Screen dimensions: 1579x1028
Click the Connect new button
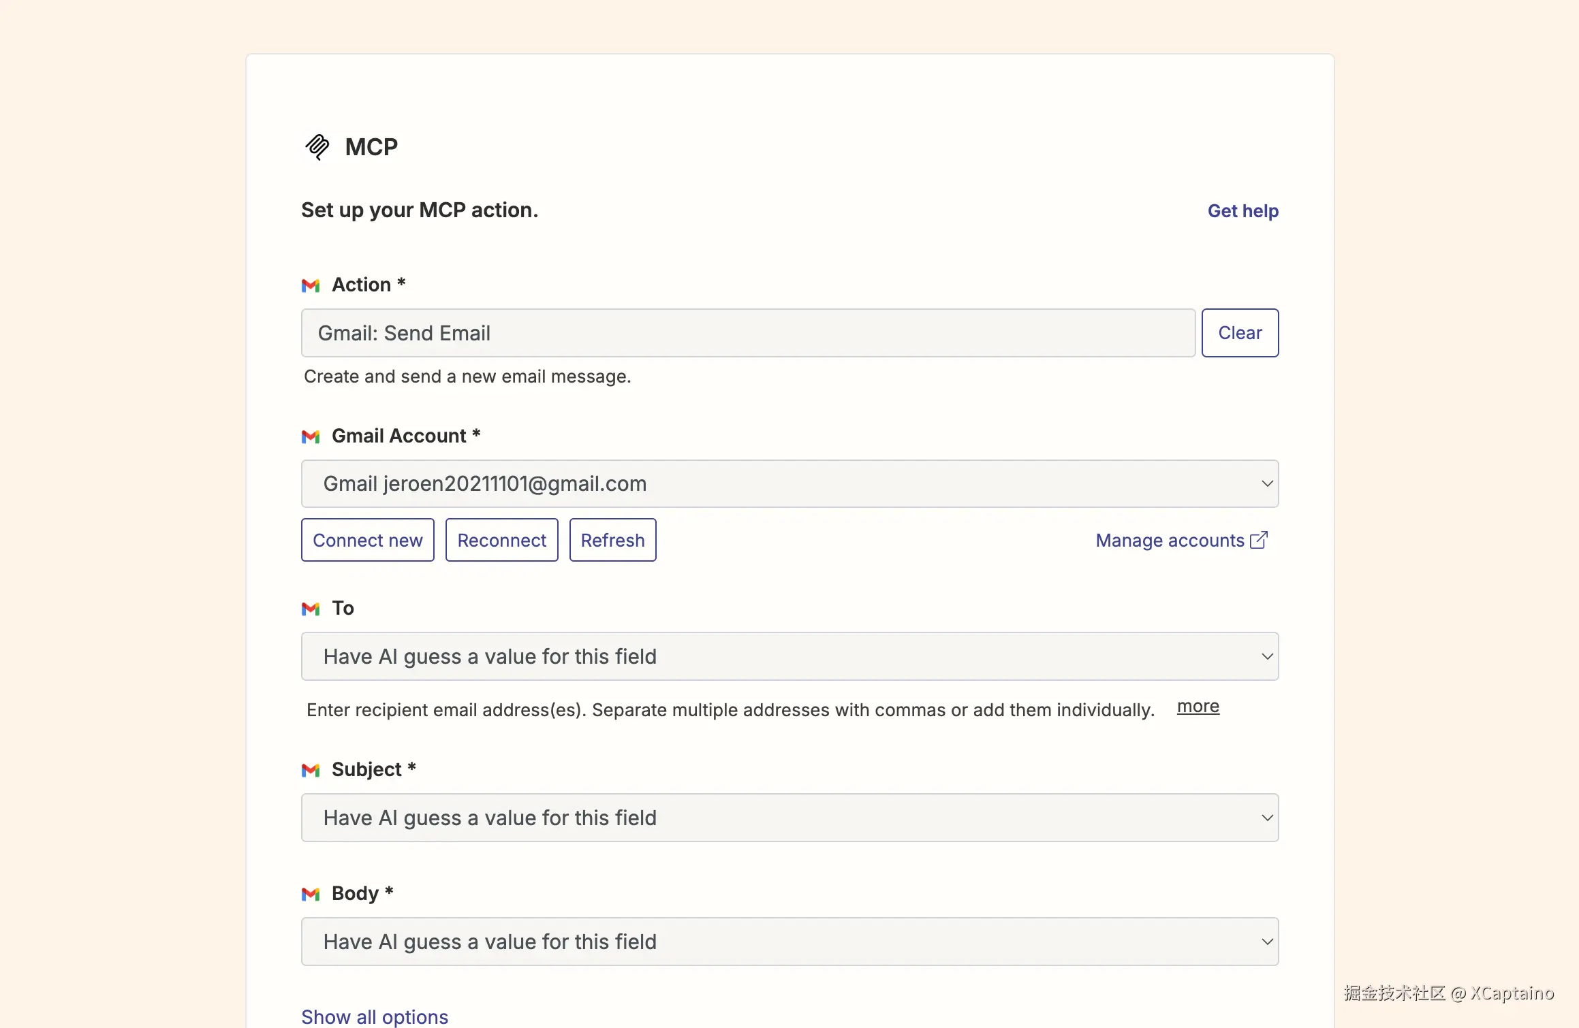pyautogui.click(x=367, y=540)
